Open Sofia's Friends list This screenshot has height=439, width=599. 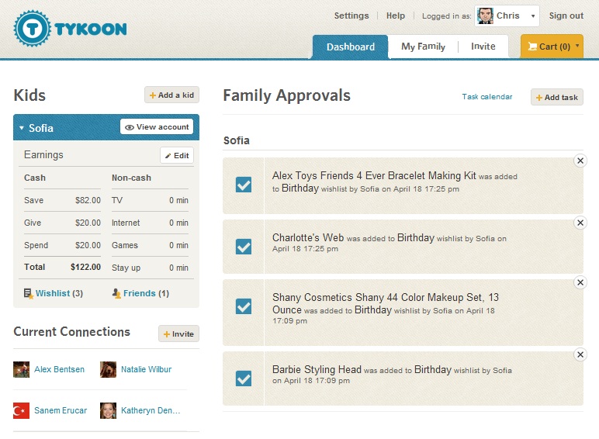point(140,293)
